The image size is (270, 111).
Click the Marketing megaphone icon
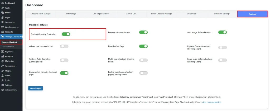[x=2, y=61]
